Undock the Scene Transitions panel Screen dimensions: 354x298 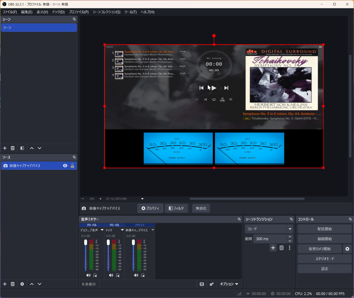pos(291,219)
